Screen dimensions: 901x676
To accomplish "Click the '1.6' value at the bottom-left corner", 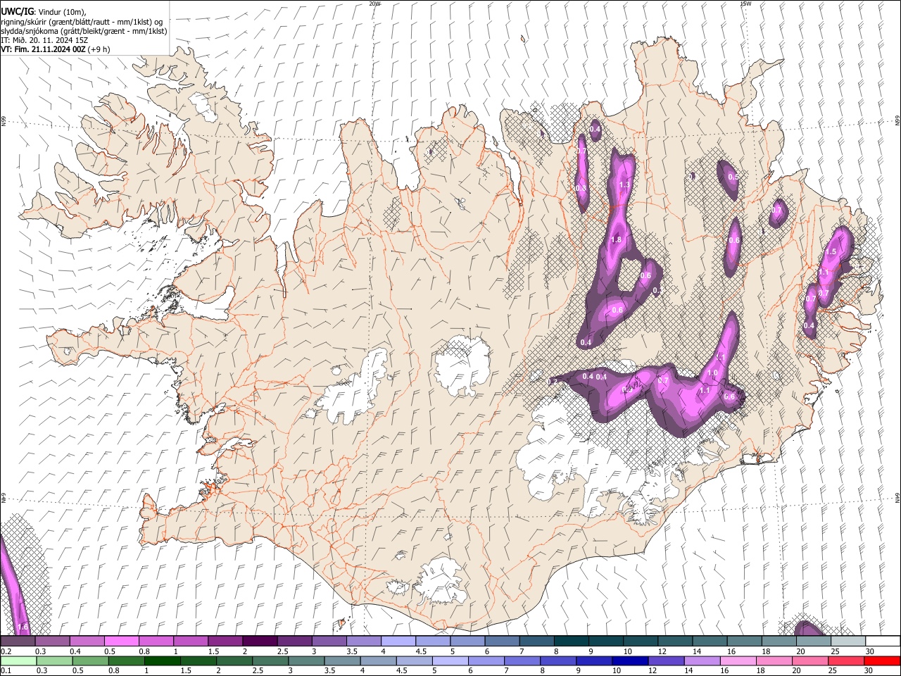I will (23, 627).
